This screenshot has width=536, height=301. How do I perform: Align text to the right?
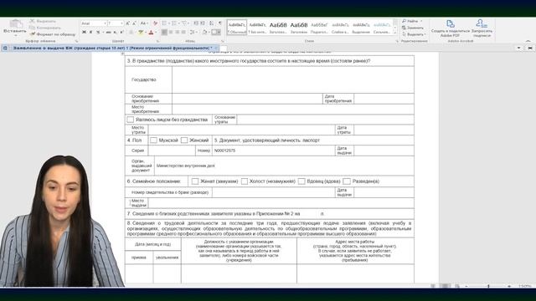click(177, 32)
